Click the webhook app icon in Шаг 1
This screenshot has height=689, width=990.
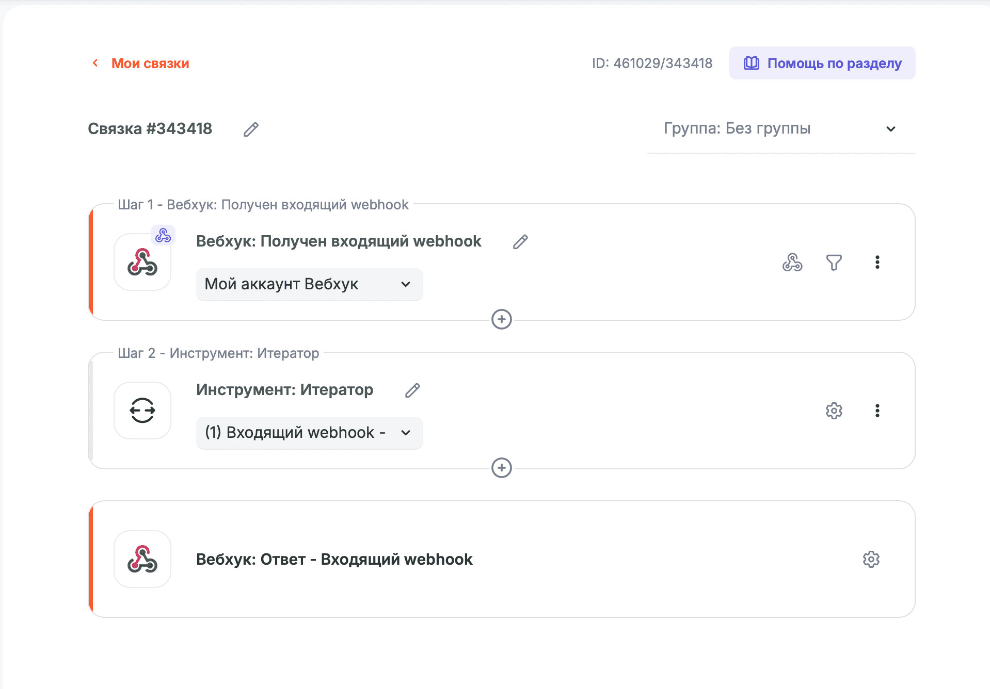[x=142, y=262]
